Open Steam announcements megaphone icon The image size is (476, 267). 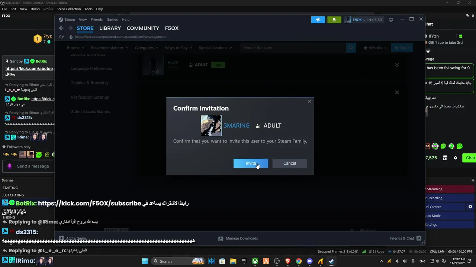pos(318,20)
